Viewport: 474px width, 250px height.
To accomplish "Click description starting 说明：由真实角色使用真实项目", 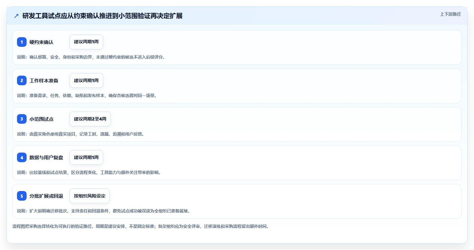I will click(80, 134).
